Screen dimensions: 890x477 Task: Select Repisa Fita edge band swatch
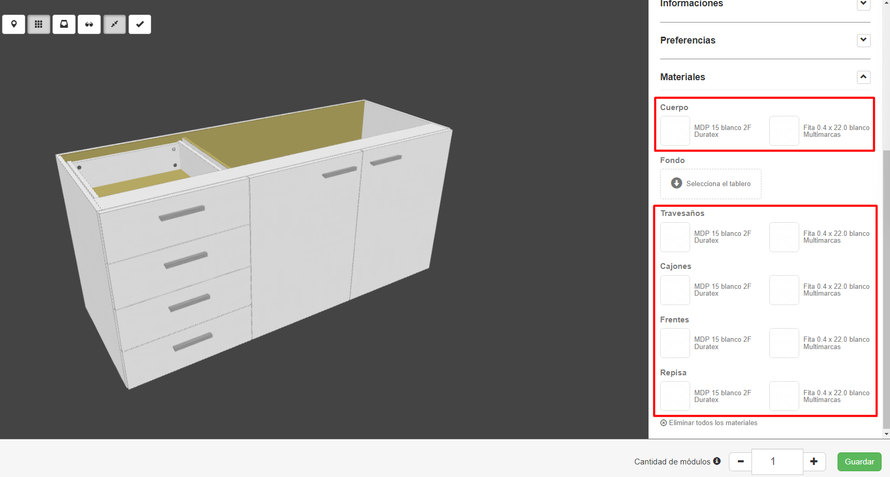pos(784,396)
